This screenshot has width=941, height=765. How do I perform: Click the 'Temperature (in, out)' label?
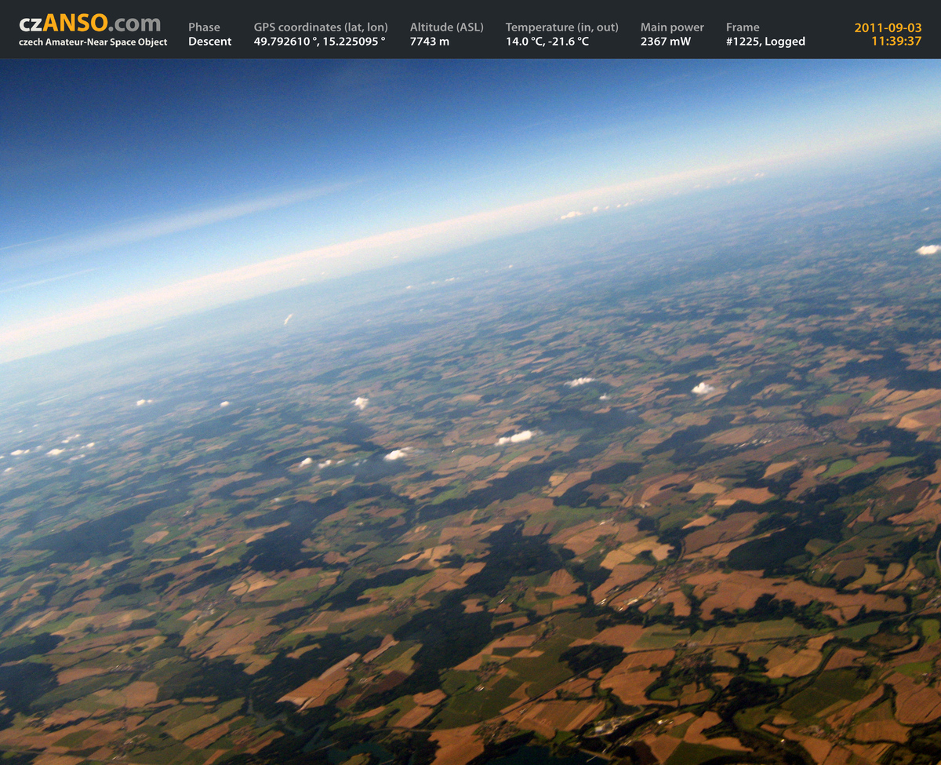pos(562,27)
